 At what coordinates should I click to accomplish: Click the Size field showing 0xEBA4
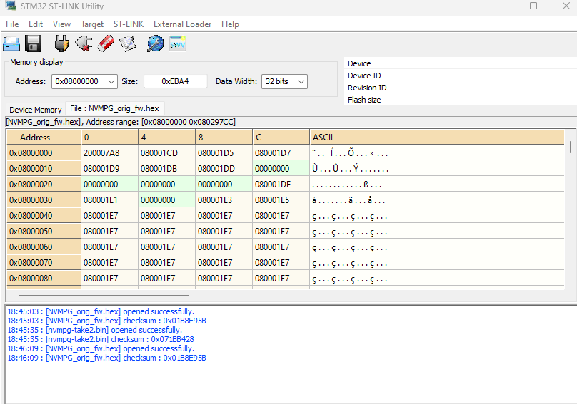175,81
